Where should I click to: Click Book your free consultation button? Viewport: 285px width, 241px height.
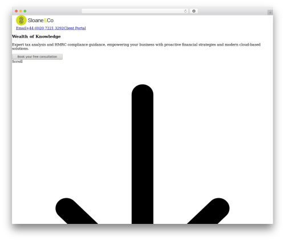37,56
